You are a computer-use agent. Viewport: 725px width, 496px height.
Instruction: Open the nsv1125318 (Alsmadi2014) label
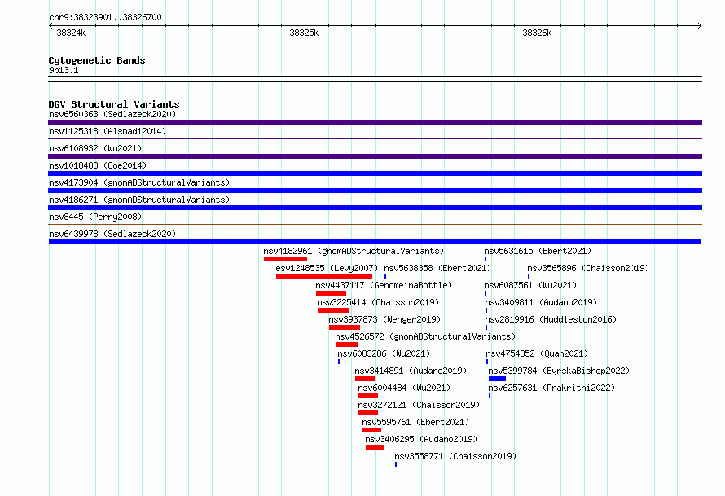pos(108,131)
